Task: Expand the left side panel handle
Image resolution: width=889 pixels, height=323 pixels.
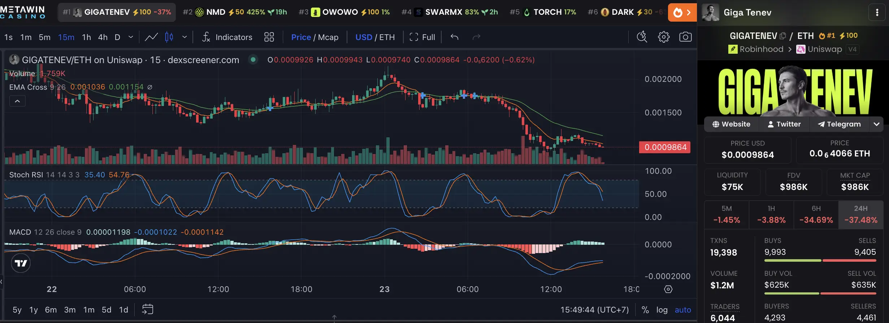Action: tap(1, 282)
